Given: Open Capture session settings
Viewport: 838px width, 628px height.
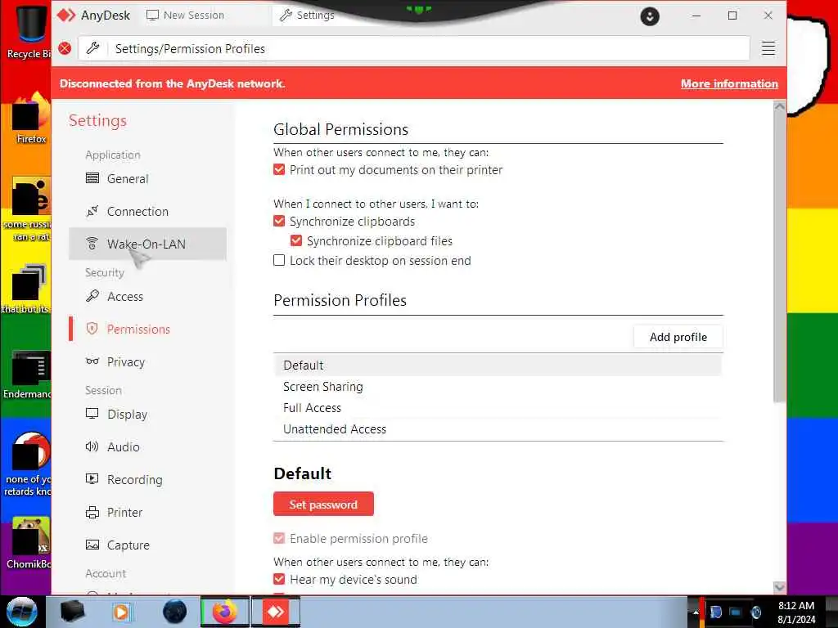Looking at the screenshot, I should (147, 545).
